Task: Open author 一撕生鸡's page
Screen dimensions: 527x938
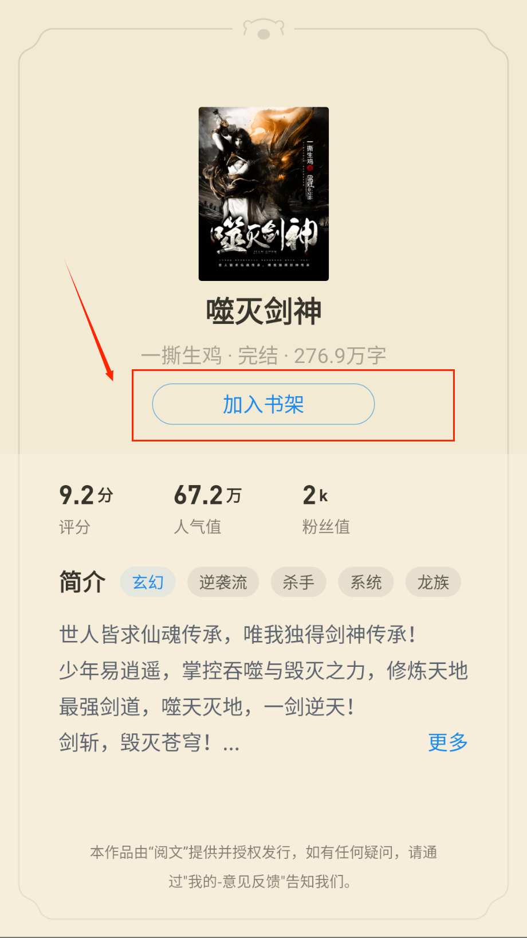Action: click(181, 355)
